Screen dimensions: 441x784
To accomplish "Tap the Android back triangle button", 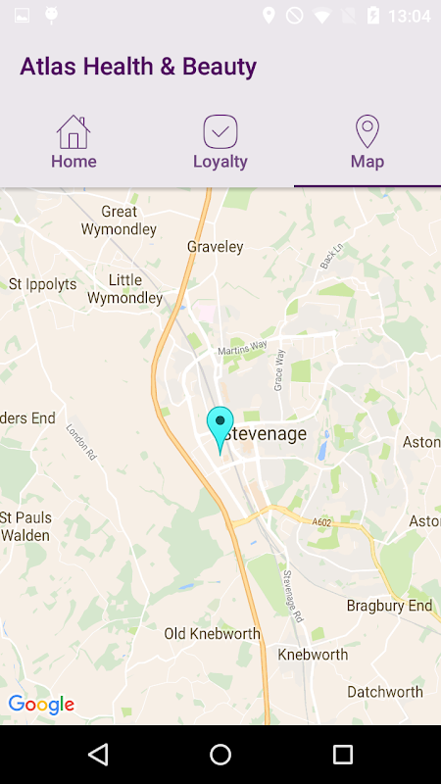I will click(98, 754).
